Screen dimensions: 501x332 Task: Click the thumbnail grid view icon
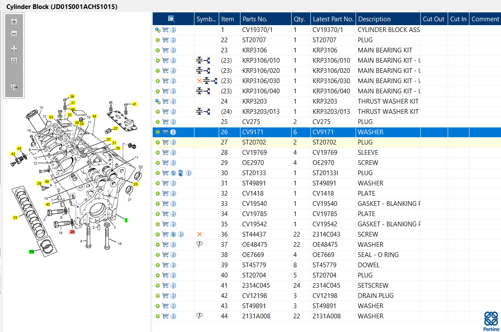(14, 49)
